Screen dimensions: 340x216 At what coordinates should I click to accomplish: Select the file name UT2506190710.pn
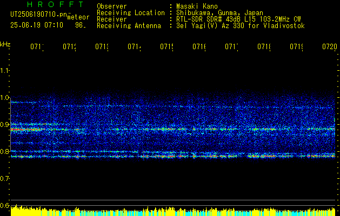(x=39, y=15)
